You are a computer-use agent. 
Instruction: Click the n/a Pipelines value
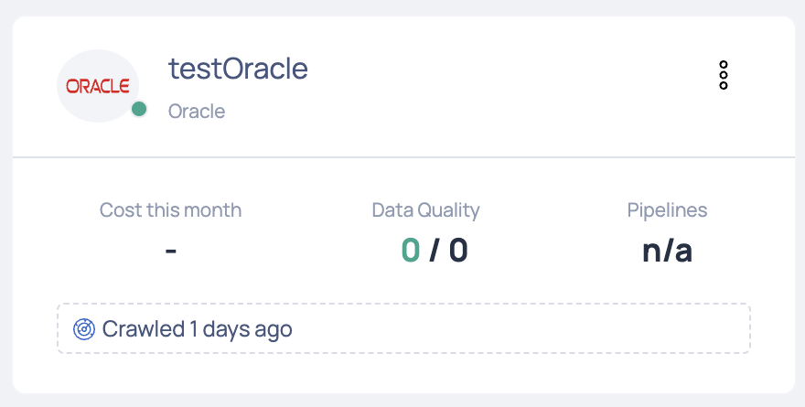(x=667, y=251)
